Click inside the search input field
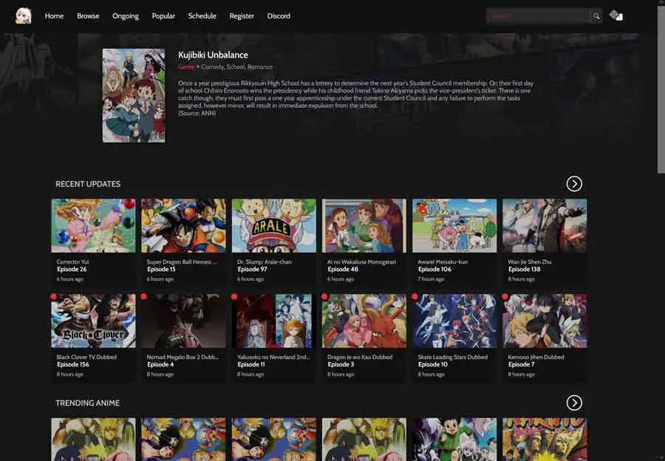Screen dimensions: 665x461 (538, 16)
